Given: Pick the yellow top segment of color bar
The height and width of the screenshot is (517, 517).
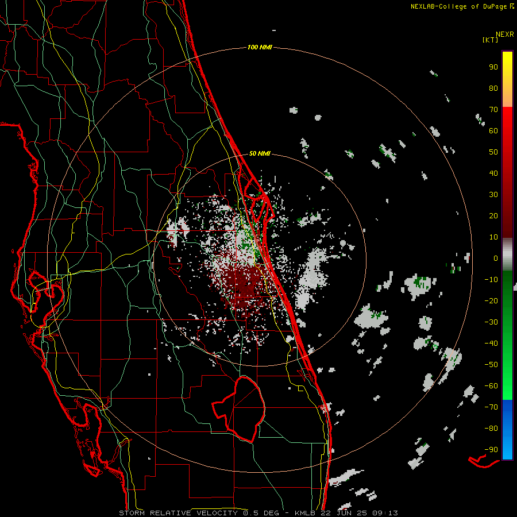Looking at the screenshot, I should (x=507, y=79).
